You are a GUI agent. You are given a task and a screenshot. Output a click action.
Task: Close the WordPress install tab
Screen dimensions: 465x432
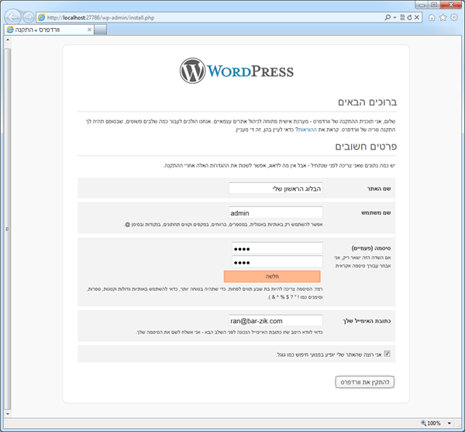coord(89,29)
